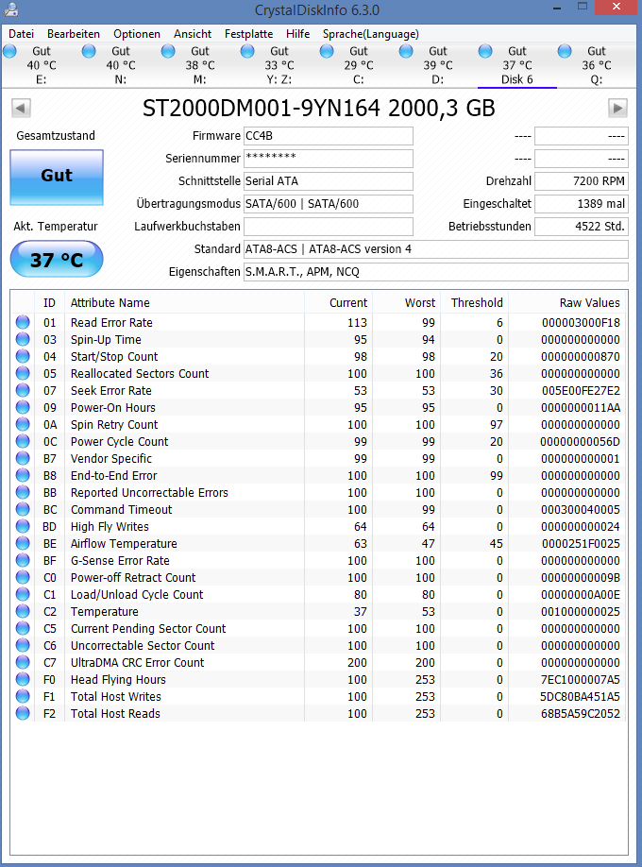Select the End-to-End Error row text
Image resolution: width=642 pixels, height=867 pixels.
pyautogui.click(x=113, y=475)
